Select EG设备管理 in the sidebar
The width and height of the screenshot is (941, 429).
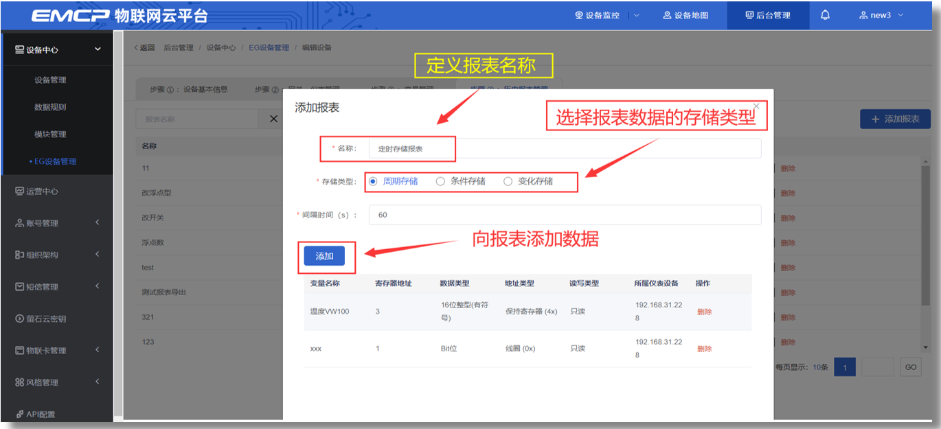click(55, 161)
